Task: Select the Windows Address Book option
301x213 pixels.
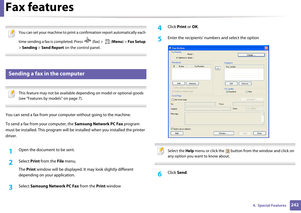Action: click(x=173, y=92)
